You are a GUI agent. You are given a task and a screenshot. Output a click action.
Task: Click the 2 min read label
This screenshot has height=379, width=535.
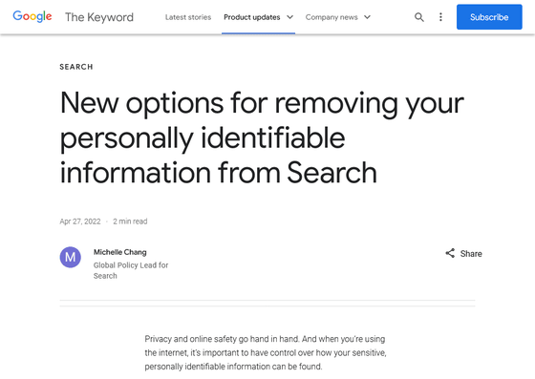coord(130,221)
